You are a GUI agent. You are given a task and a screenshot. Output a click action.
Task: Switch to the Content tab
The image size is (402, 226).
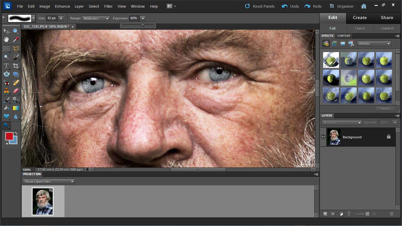point(343,36)
